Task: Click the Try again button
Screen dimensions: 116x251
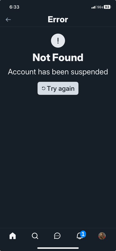Action: click(58, 88)
